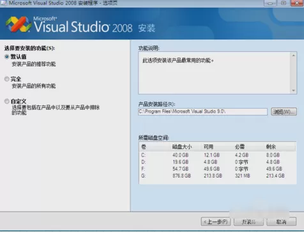The width and height of the screenshot is (304, 232).
Task: Click the 可用 column header
Action: tap(209, 147)
